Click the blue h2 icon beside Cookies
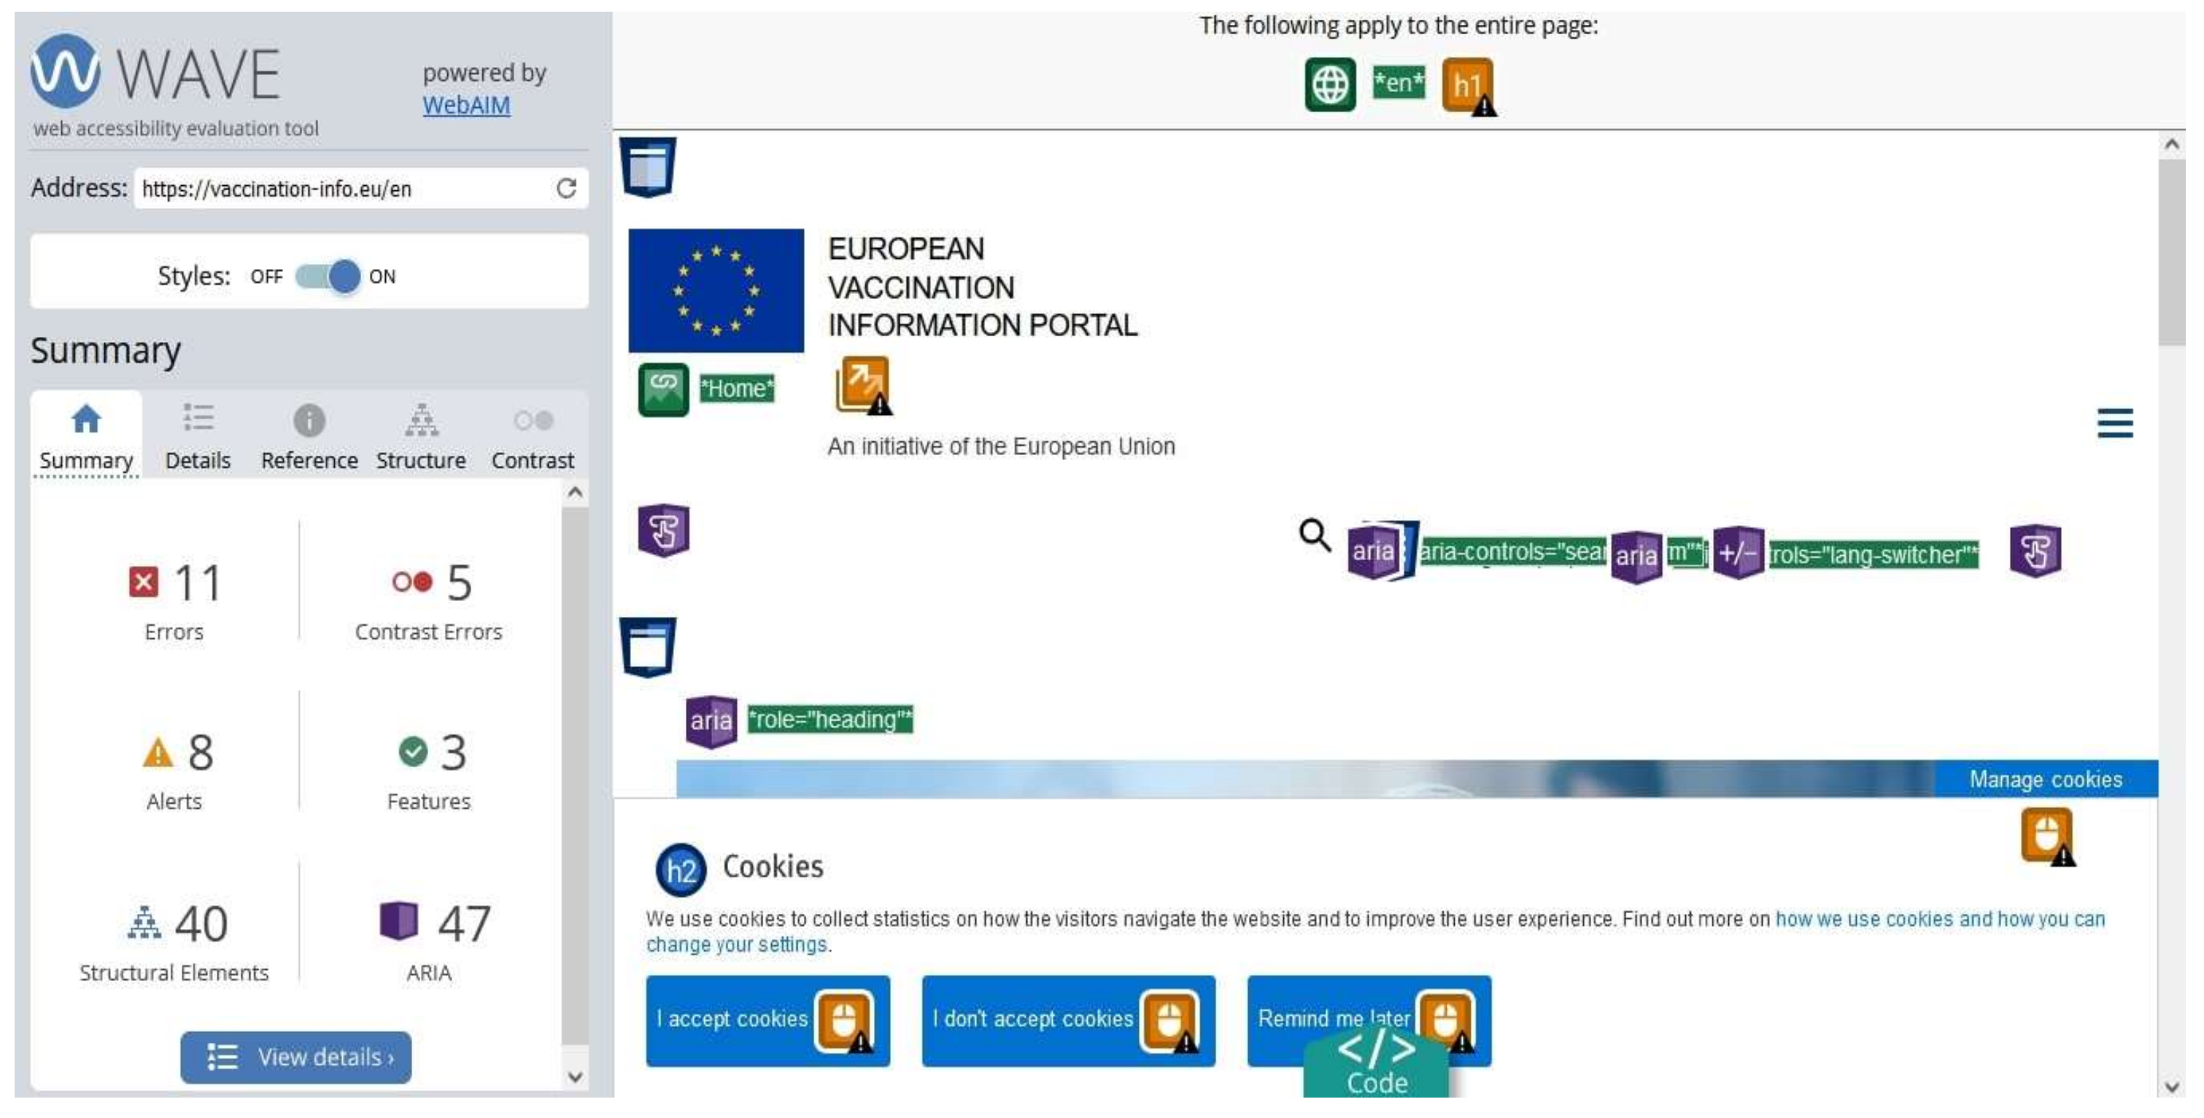This screenshot has height=1118, width=2204. pyautogui.click(x=680, y=870)
